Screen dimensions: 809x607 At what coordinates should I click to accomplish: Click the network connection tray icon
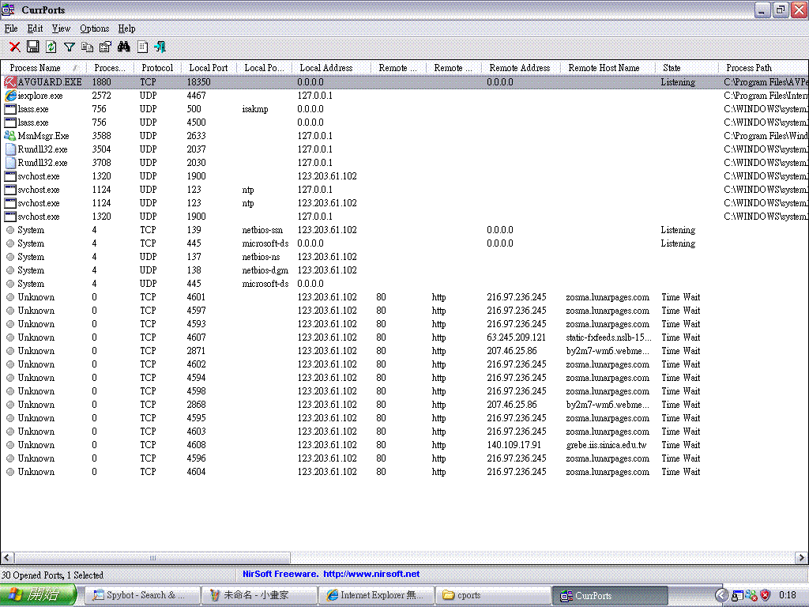point(738,596)
